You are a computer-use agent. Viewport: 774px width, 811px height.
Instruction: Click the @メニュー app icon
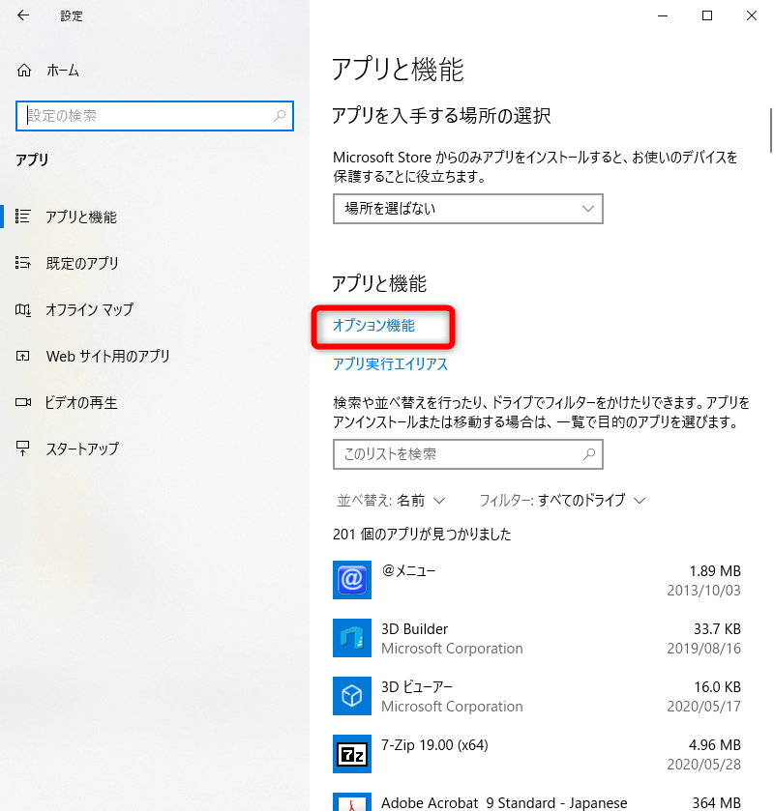351,580
